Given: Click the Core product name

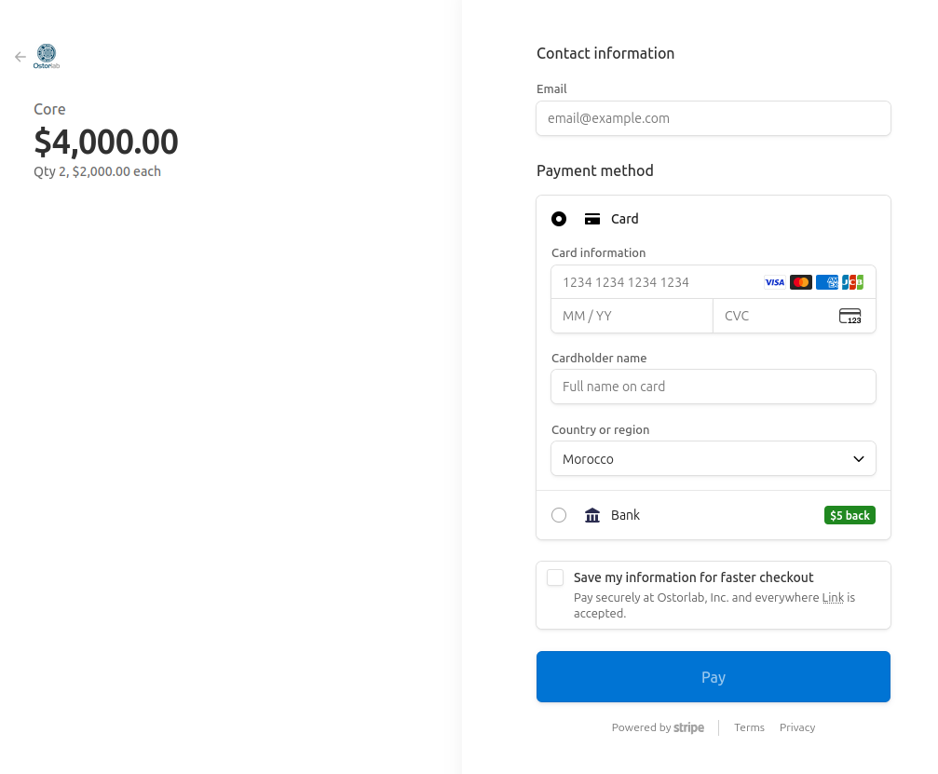Looking at the screenshot, I should coord(49,110).
